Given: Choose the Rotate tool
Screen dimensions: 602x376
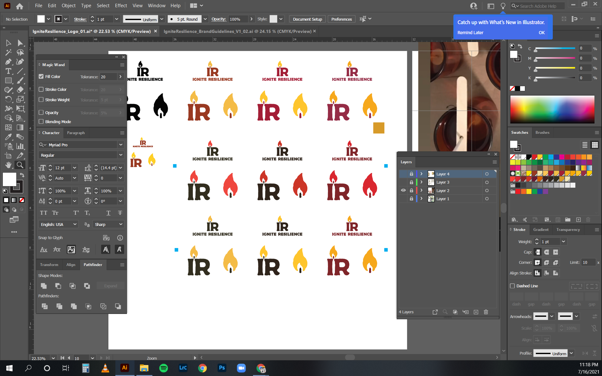Looking at the screenshot, I should tap(8, 99).
